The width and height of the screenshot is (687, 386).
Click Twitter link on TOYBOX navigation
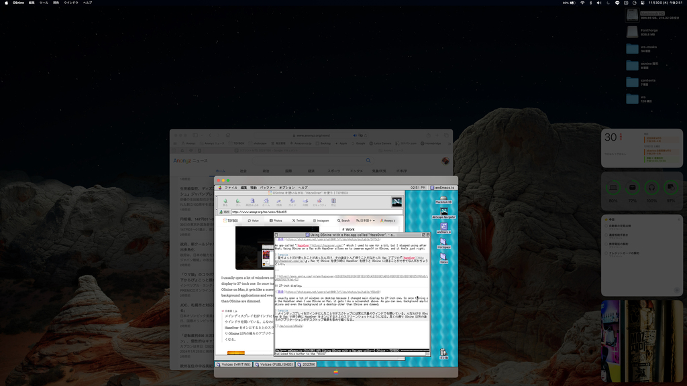pyautogui.click(x=299, y=220)
